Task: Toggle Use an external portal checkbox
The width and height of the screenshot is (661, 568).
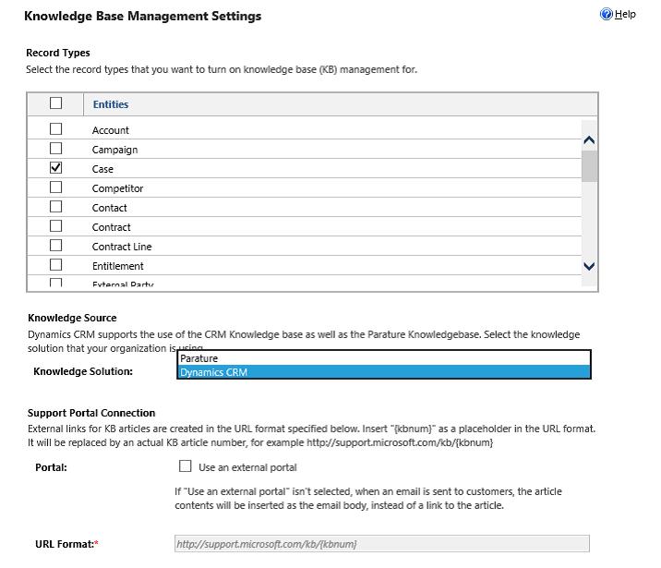Action: 185,466
